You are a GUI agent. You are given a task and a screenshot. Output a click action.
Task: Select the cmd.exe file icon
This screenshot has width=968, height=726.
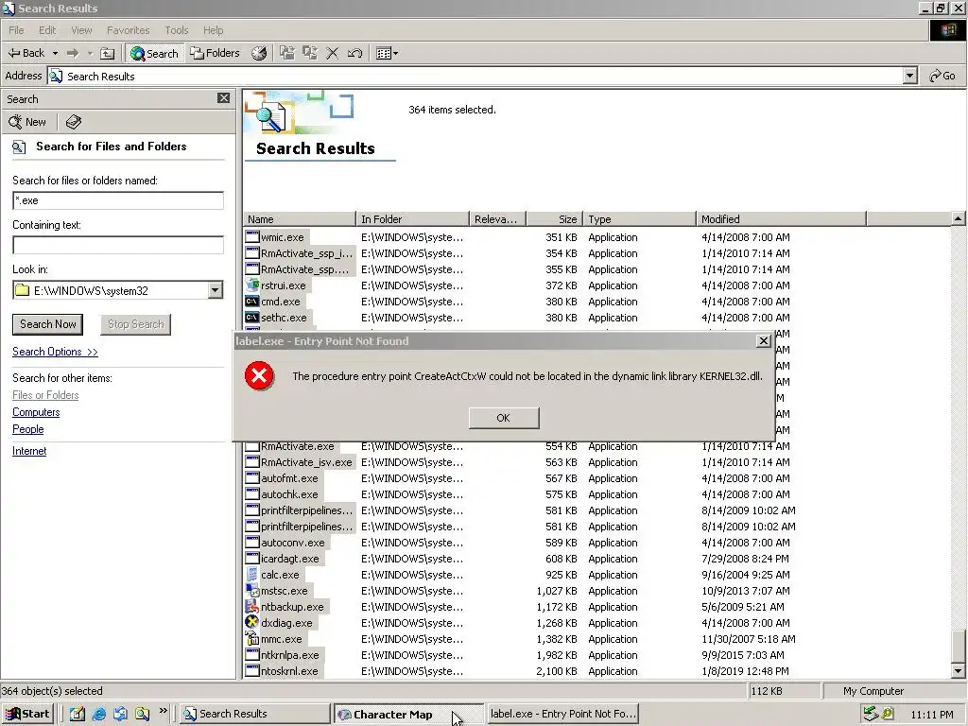[x=251, y=301]
